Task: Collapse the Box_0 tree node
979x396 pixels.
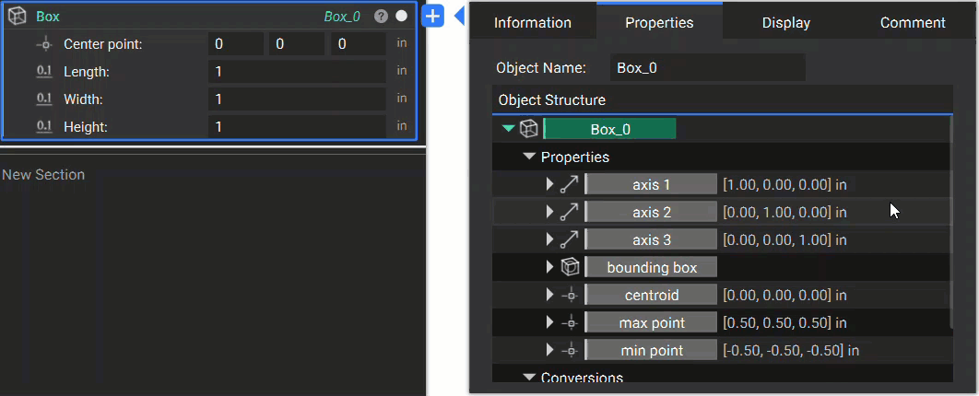Action: point(509,129)
